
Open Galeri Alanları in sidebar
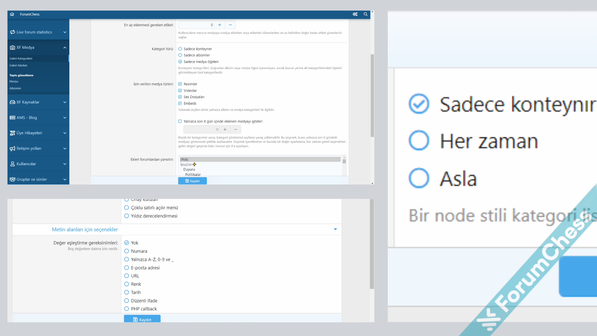click(x=18, y=65)
